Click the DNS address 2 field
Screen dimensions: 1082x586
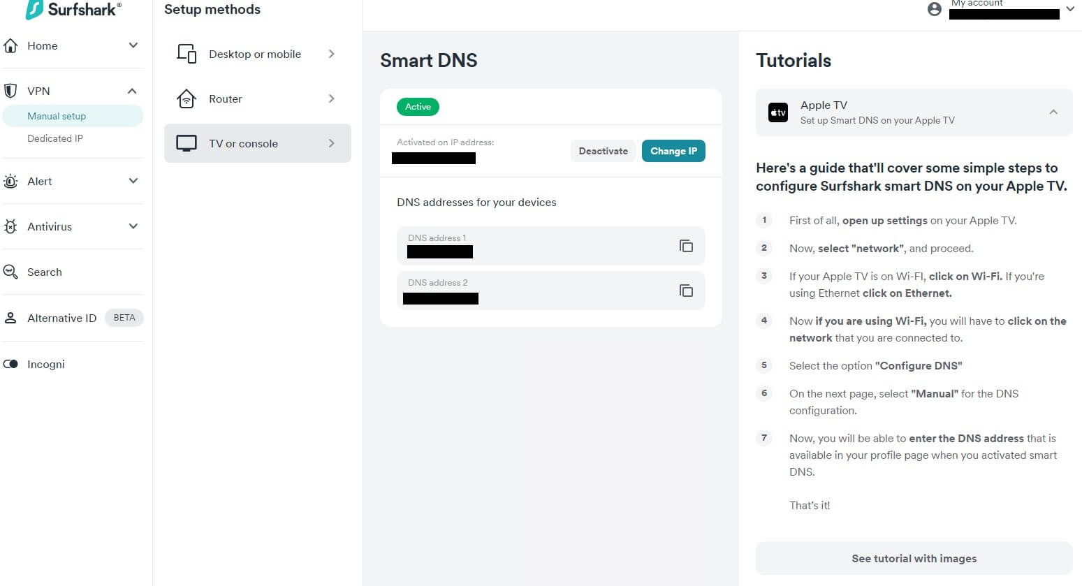550,291
